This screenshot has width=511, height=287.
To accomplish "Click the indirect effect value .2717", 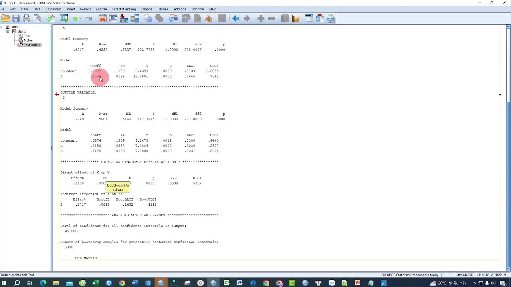I will 81,204.
